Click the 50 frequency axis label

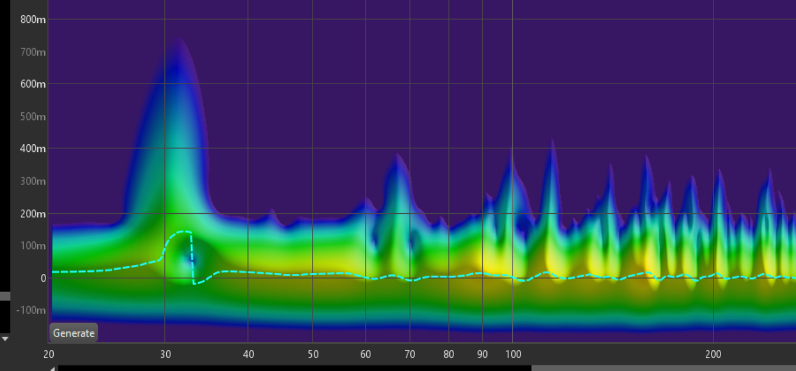point(313,354)
